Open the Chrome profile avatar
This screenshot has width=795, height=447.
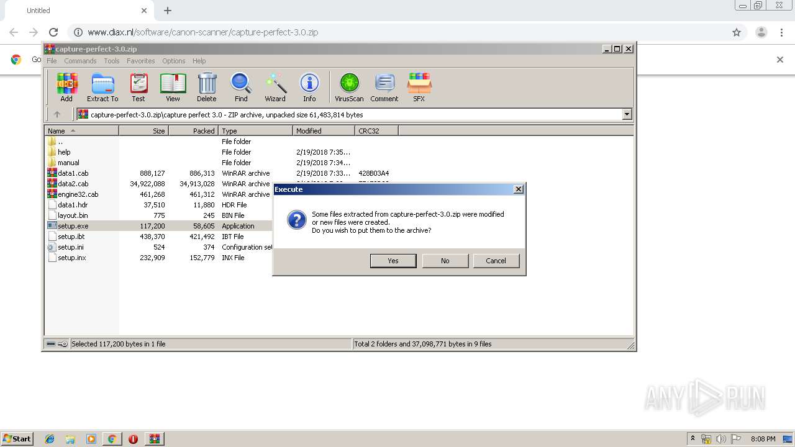coord(761,32)
